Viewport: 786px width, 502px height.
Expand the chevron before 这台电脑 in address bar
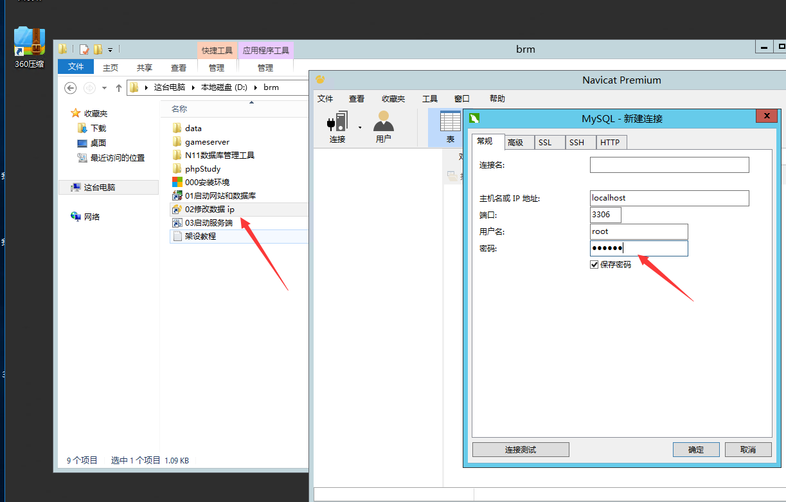[147, 87]
